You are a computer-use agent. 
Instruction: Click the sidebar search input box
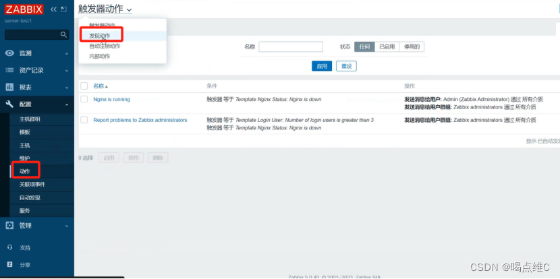click(36, 34)
